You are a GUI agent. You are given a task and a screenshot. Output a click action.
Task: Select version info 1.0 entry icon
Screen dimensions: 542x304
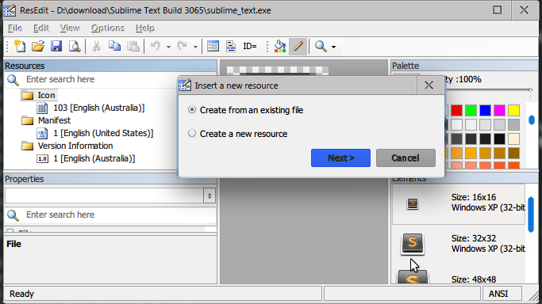pos(42,158)
